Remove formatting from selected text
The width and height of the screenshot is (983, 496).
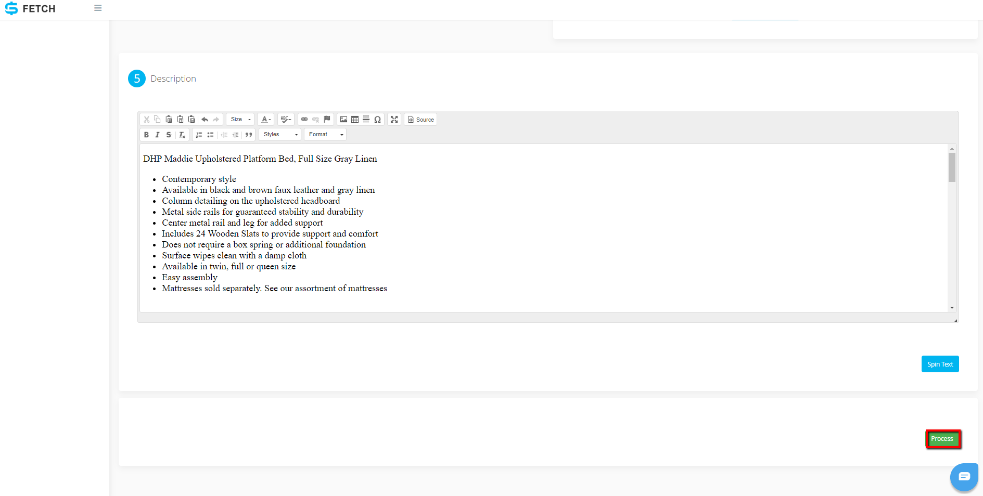click(182, 135)
